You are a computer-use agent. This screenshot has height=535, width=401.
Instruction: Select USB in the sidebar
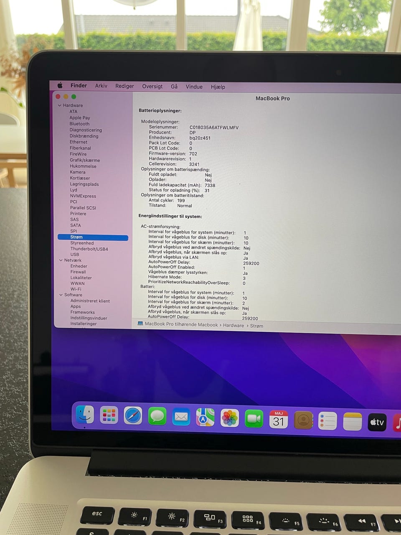(75, 254)
